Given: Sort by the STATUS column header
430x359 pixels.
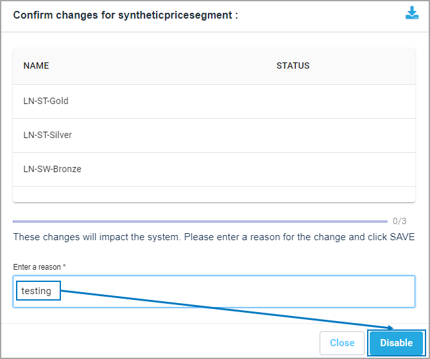Looking at the screenshot, I should coord(293,66).
